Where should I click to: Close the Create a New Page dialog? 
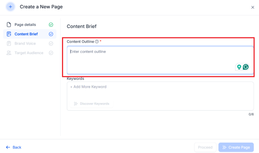tap(252, 7)
